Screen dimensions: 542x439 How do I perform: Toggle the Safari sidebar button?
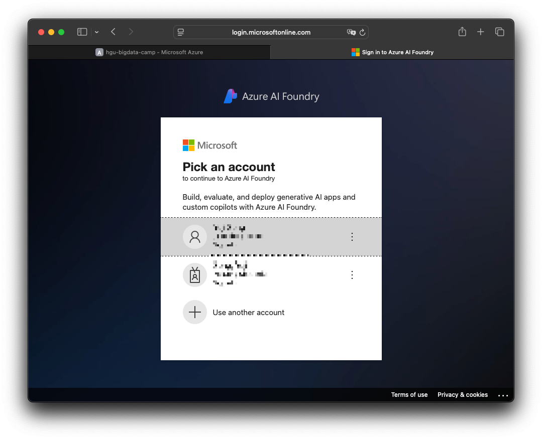[x=82, y=32]
